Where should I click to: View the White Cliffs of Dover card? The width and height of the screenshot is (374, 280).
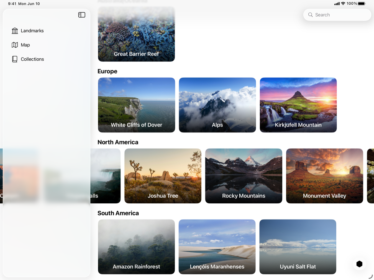(x=136, y=105)
